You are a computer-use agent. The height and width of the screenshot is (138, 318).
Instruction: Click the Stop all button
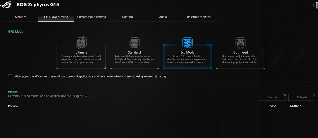point(272,97)
